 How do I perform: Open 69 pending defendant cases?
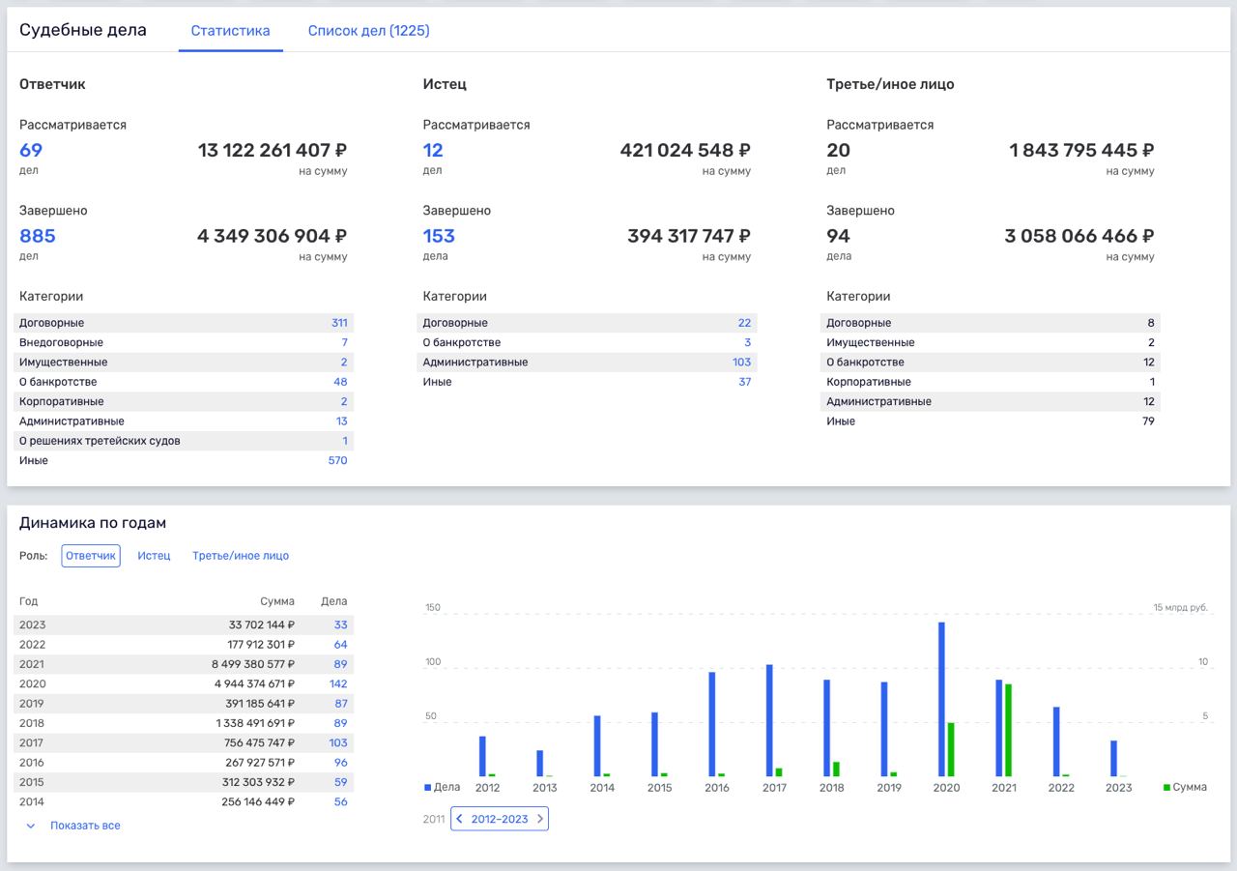[31, 151]
